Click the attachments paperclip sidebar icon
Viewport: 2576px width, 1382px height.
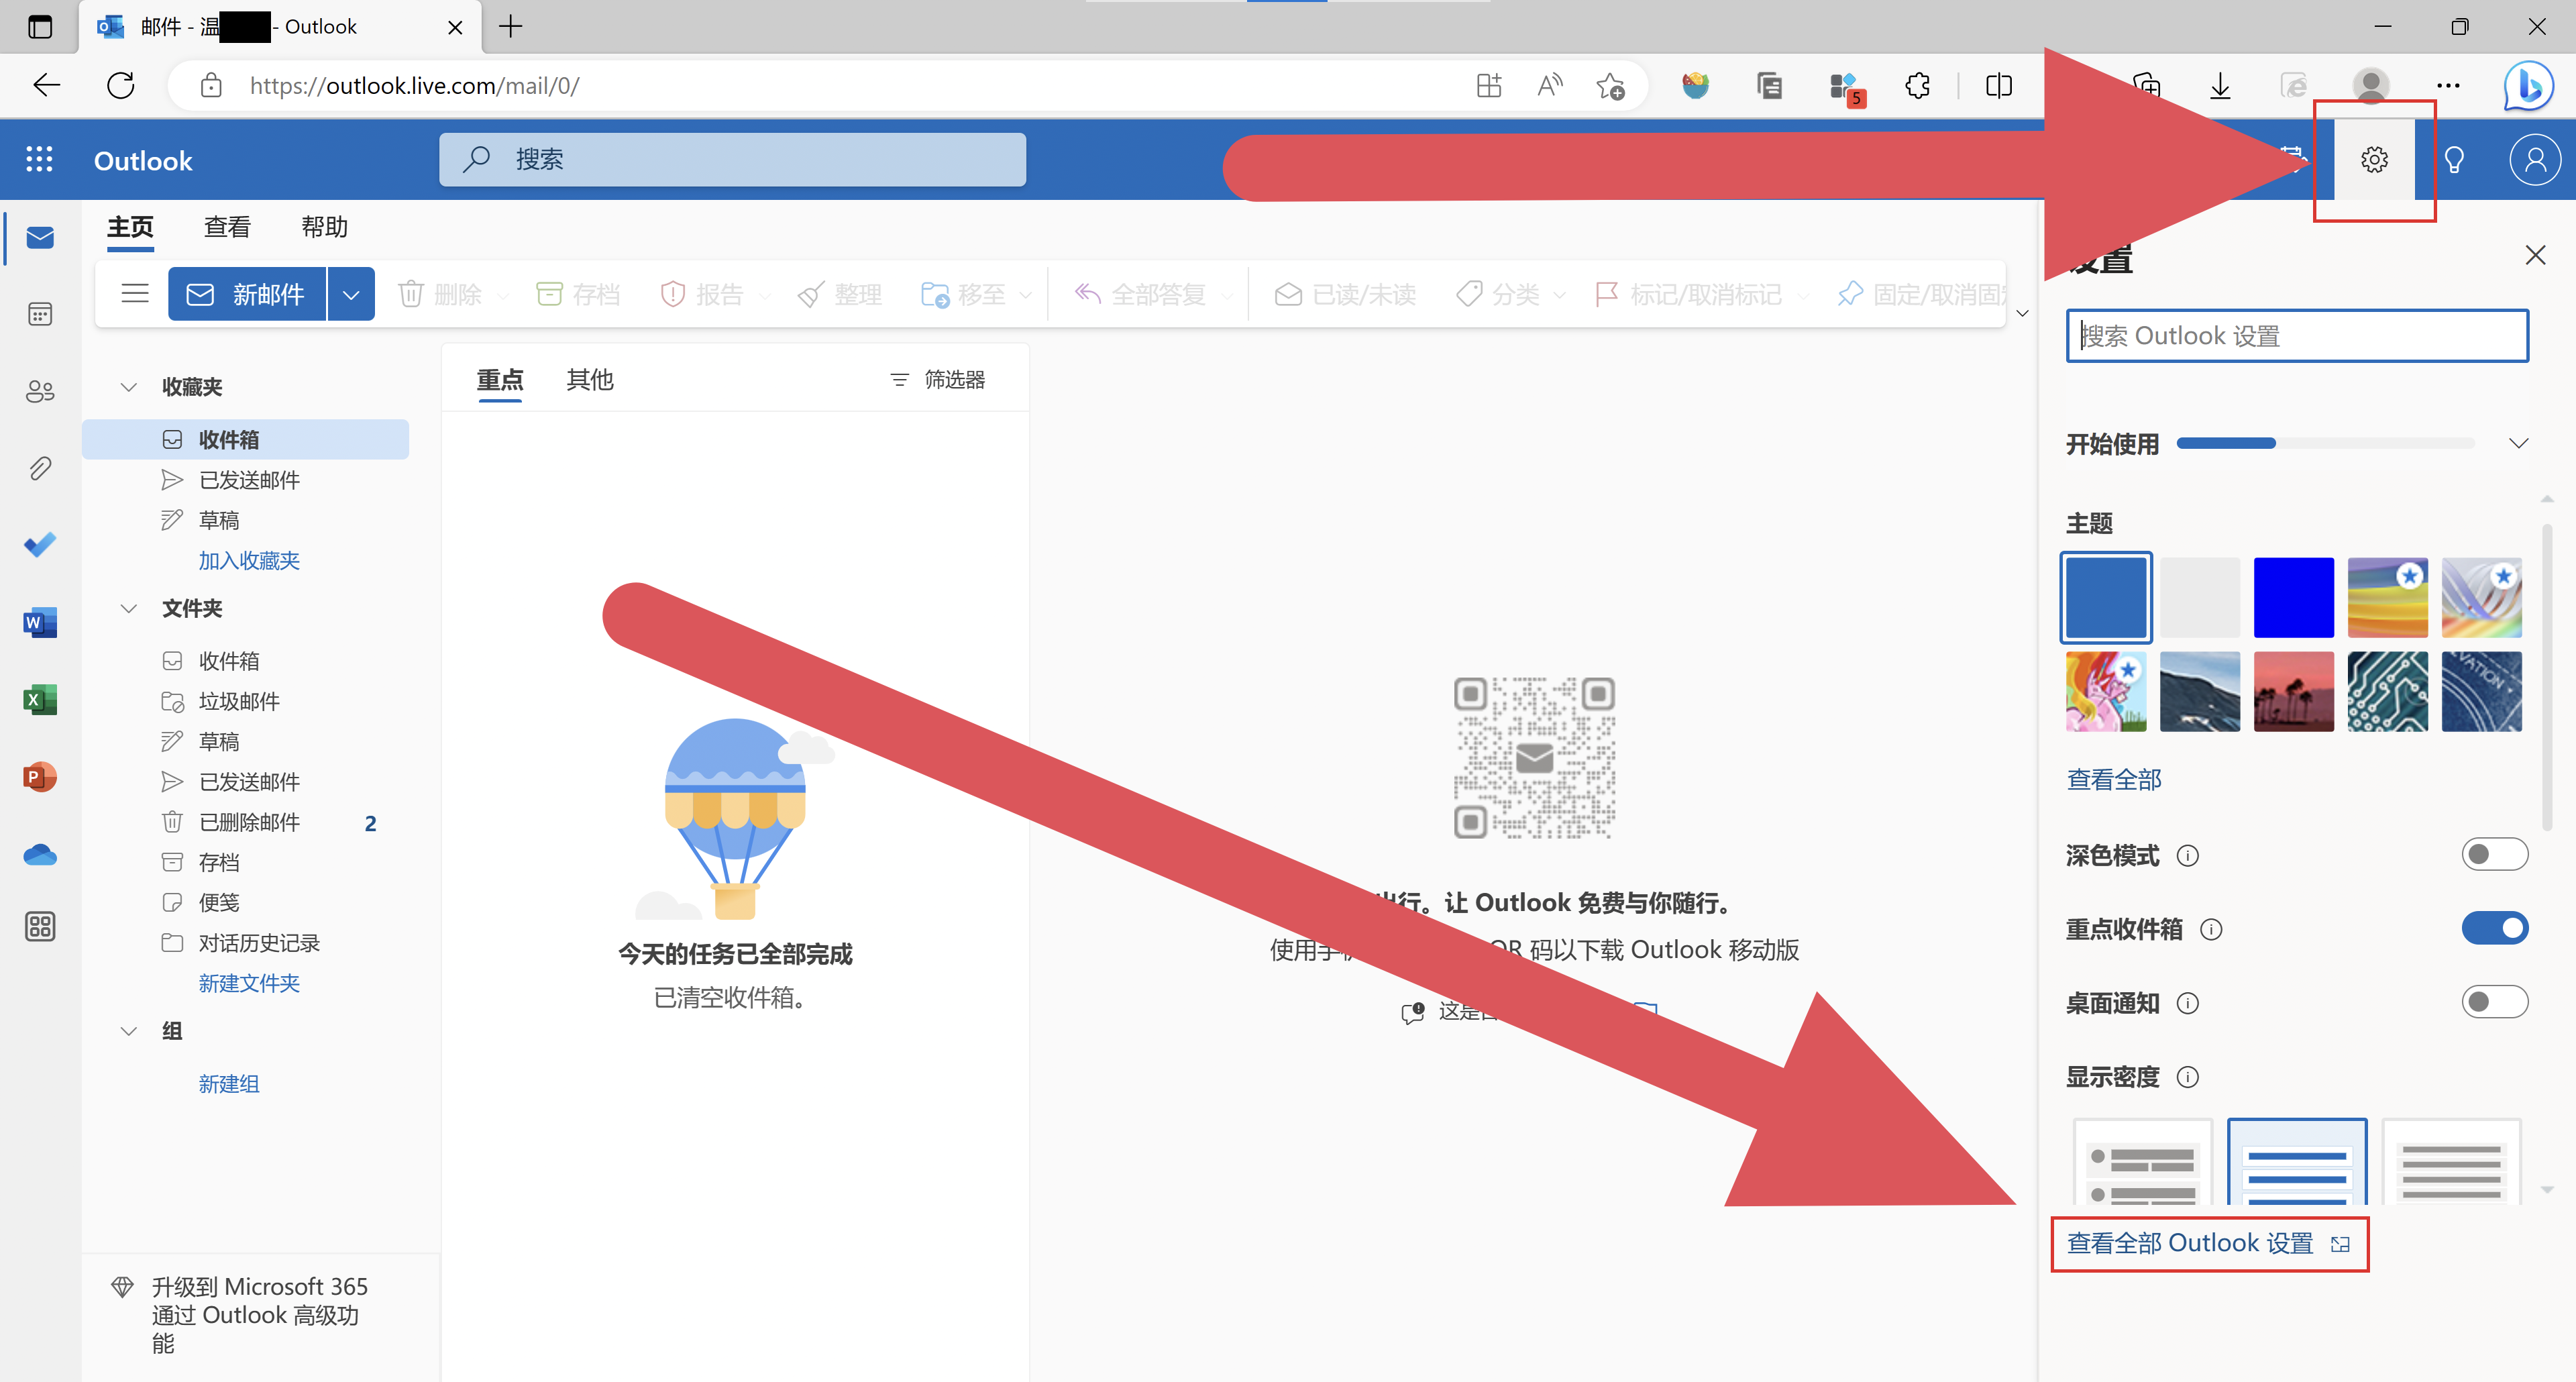pyautogui.click(x=40, y=468)
